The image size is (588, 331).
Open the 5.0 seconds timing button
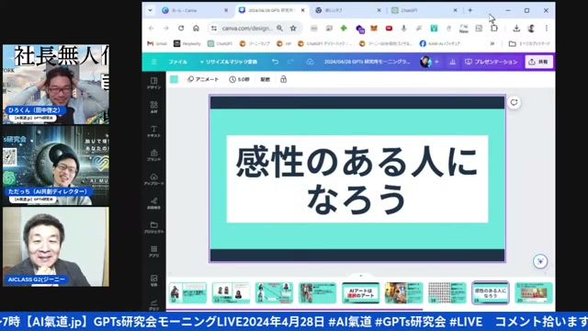(x=239, y=79)
